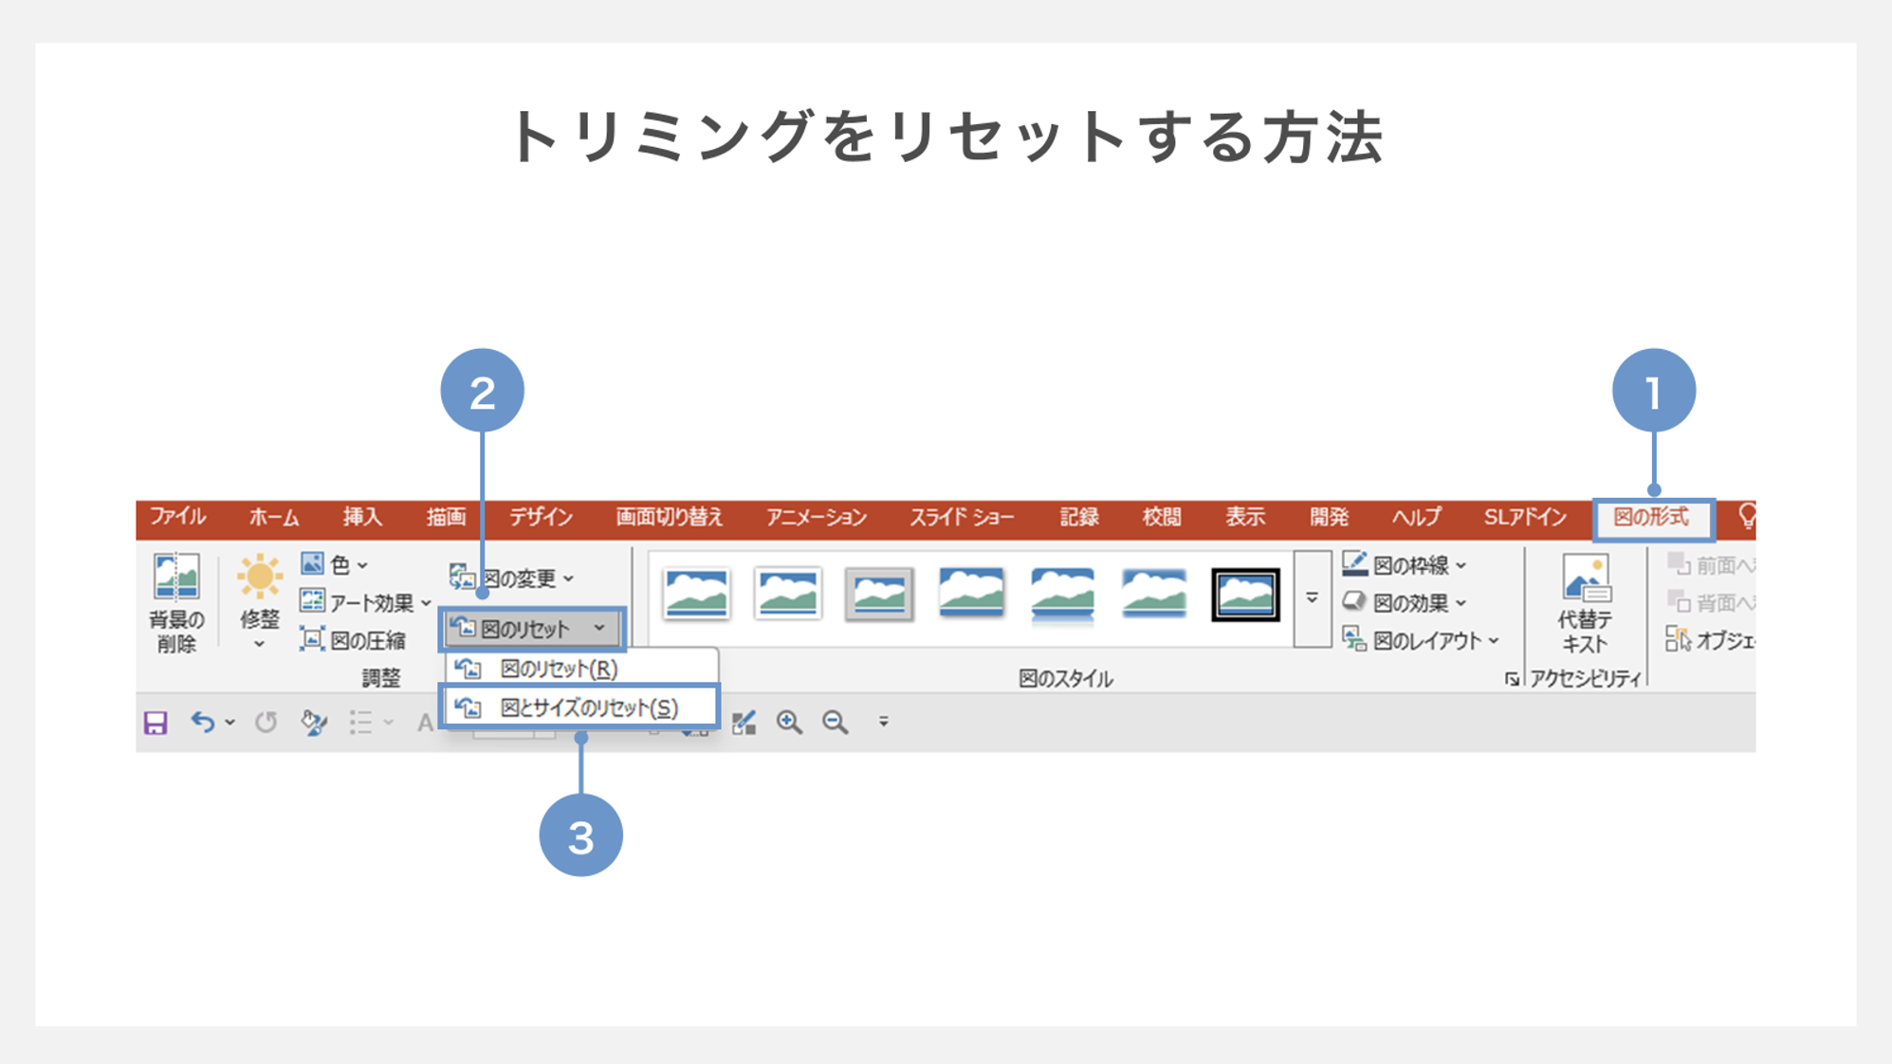Click the Compress Pictures (図の圧縮) icon

tap(312, 640)
